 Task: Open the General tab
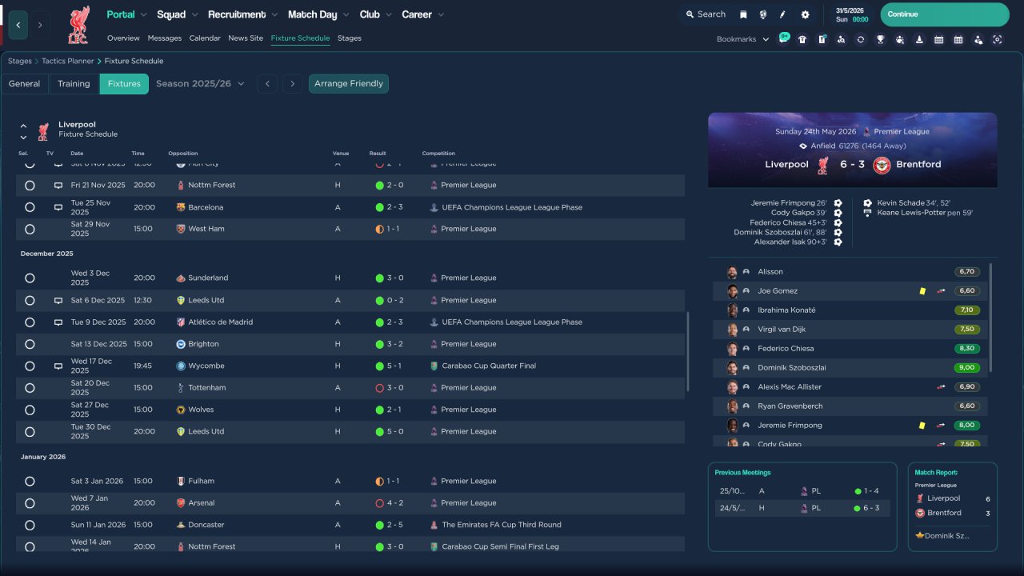tap(25, 84)
